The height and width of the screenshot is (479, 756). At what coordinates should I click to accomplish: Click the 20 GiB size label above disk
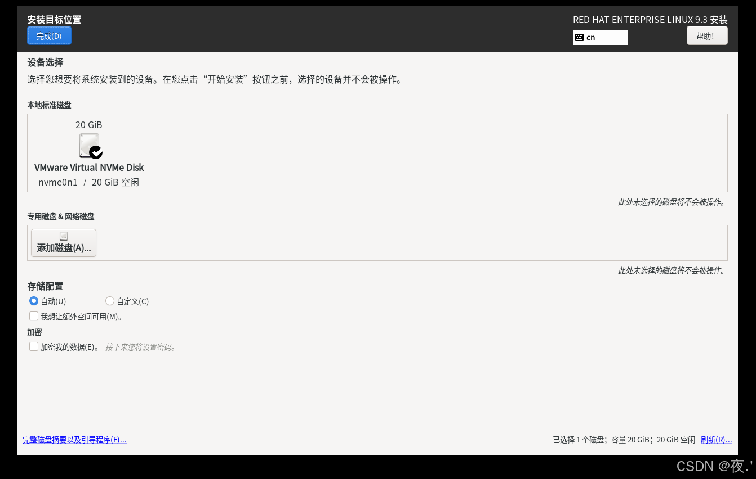89,125
